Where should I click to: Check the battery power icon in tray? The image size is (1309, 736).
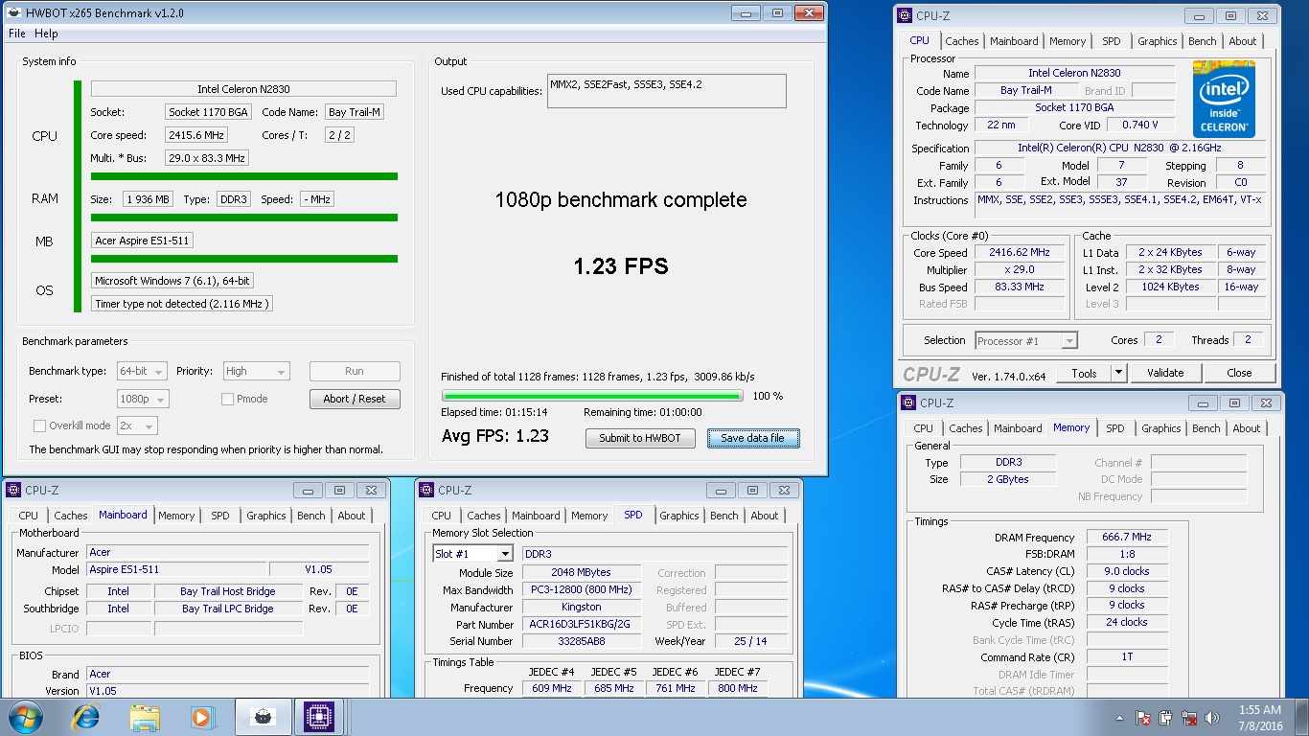tap(1166, 718)
